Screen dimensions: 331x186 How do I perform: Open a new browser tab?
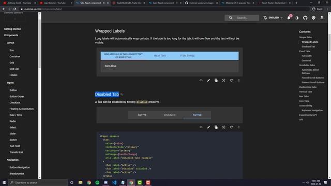tap(296, 3)
